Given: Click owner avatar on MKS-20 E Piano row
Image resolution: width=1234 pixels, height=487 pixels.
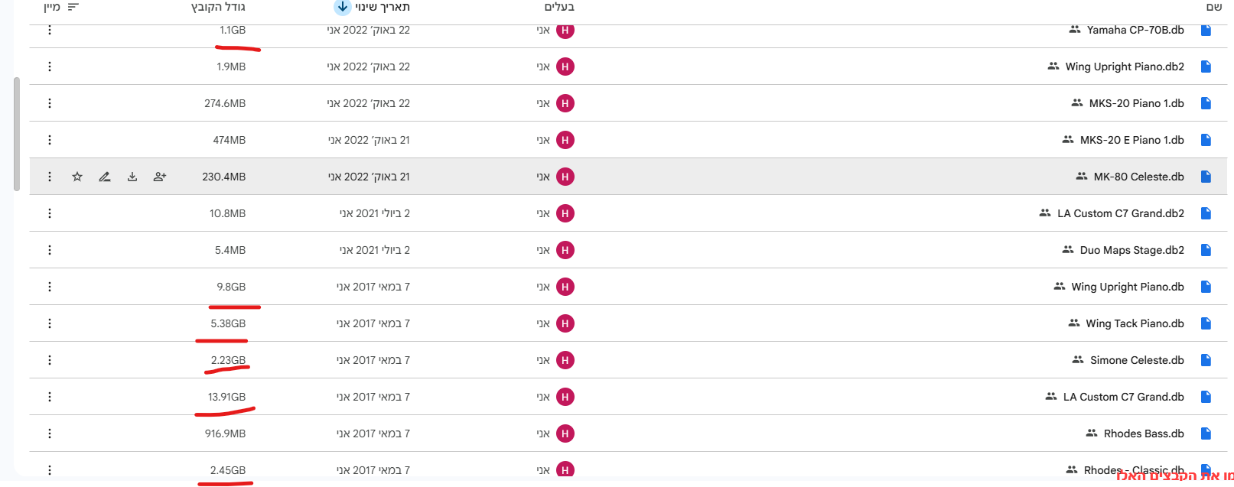Looking at the screenshot, I should (565, 140).
